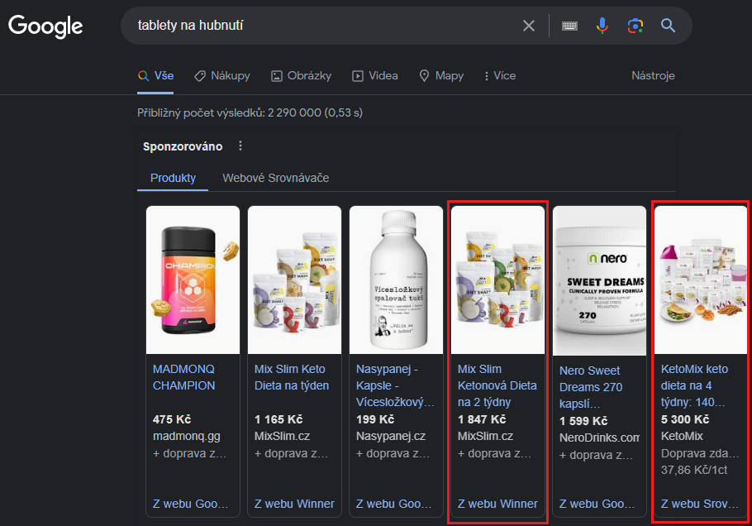Screen dimensions: 752x526
Task: Open Nasypanej - Kapsle title link
Action: pyautogui.click(x=395, y=385)
